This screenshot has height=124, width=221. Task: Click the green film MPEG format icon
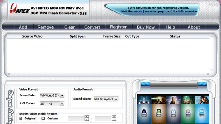[158, 113]
